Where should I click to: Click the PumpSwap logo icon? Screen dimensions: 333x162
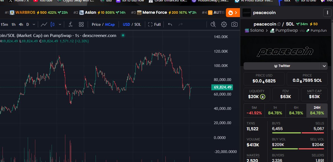click(272, 31)
